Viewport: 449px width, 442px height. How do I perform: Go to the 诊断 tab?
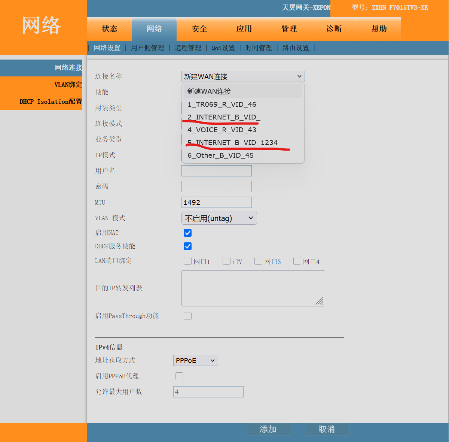point(334,29)
